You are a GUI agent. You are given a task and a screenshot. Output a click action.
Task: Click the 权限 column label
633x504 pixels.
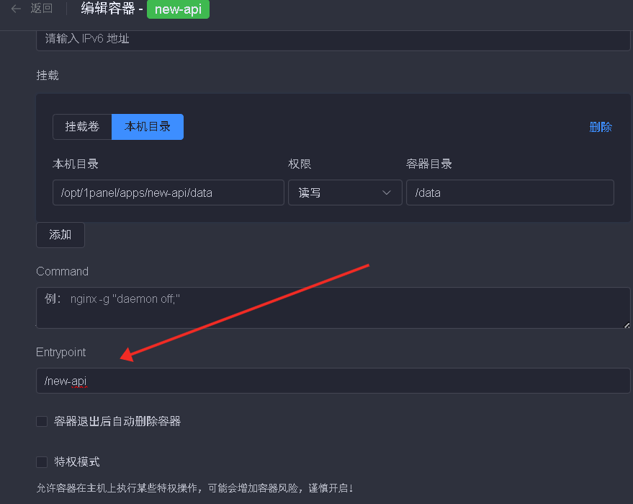(300, 164)
